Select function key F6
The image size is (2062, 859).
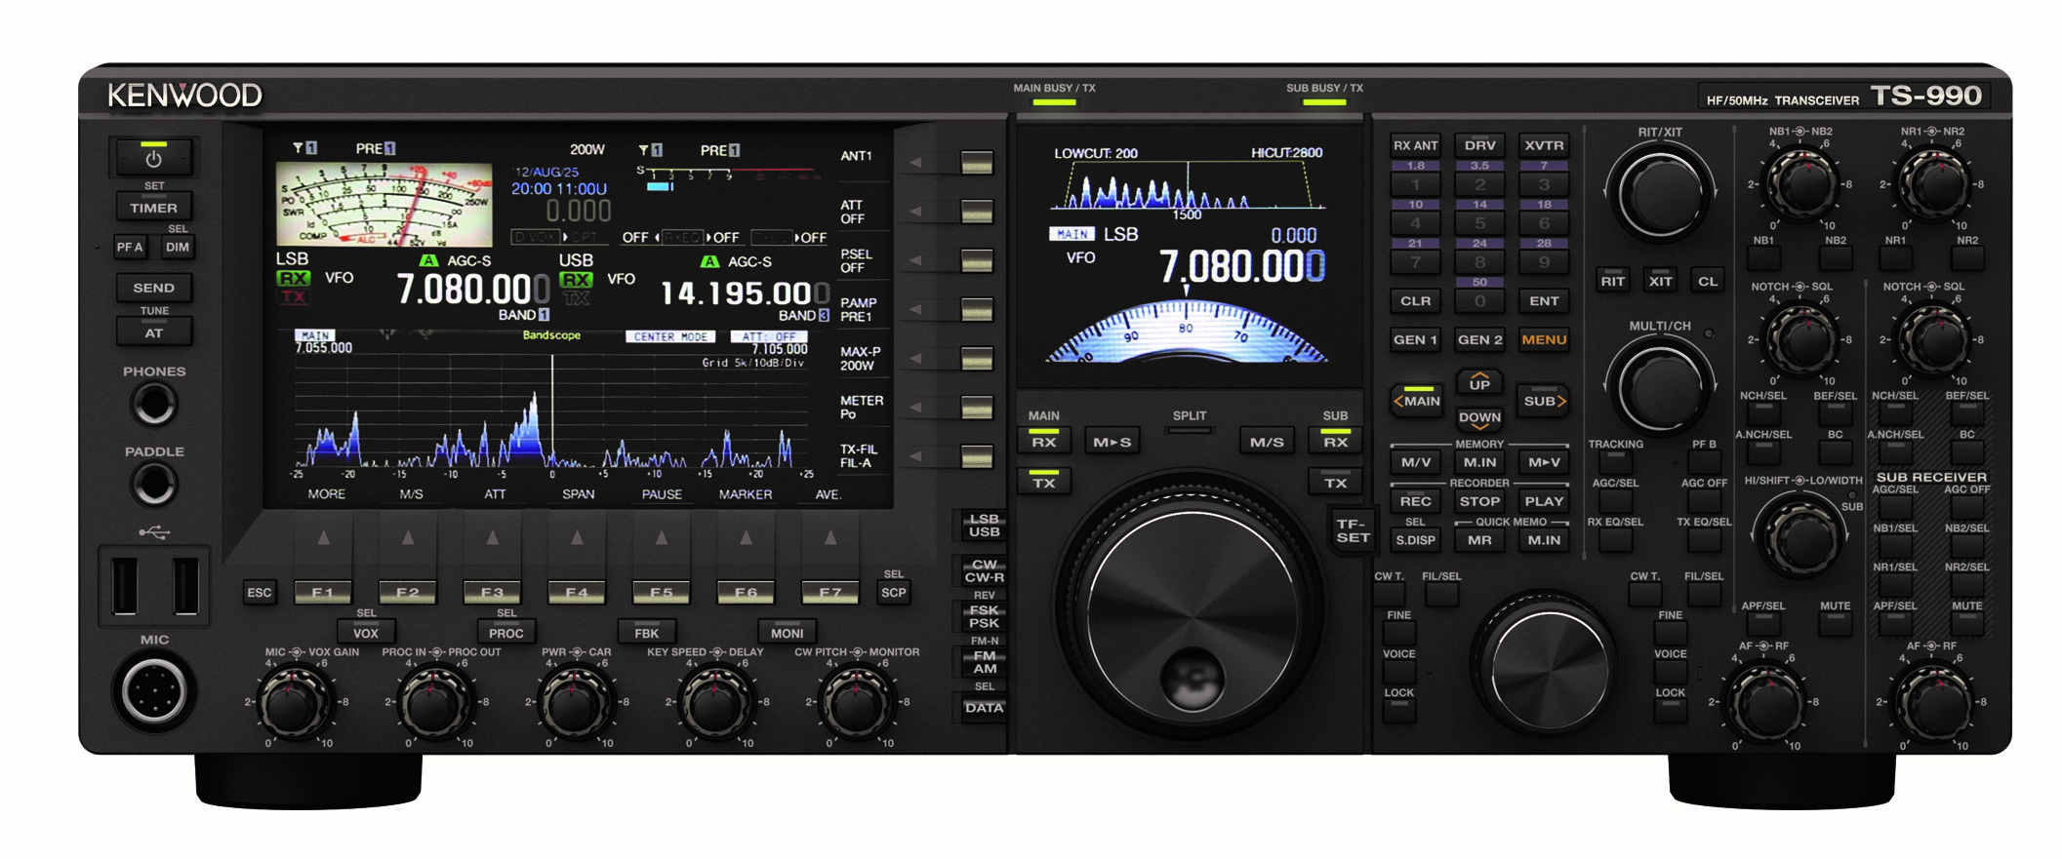pyautogui.click(x=746, y=592)
